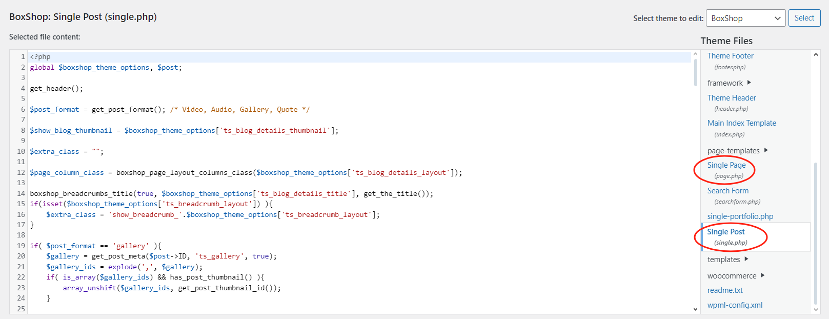Expand the templates folder
The width and height of the screenshot is (829, 319).
click(728, 260)
